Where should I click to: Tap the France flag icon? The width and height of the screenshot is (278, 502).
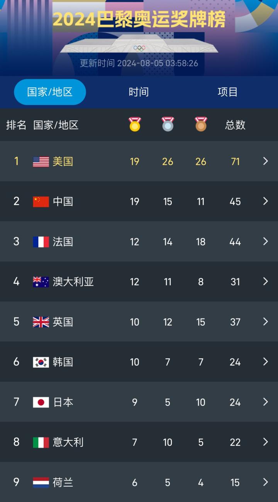pos(41,242)
